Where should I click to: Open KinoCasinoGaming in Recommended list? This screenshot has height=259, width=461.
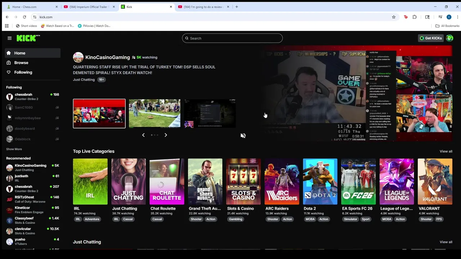[x=33, y=168]
